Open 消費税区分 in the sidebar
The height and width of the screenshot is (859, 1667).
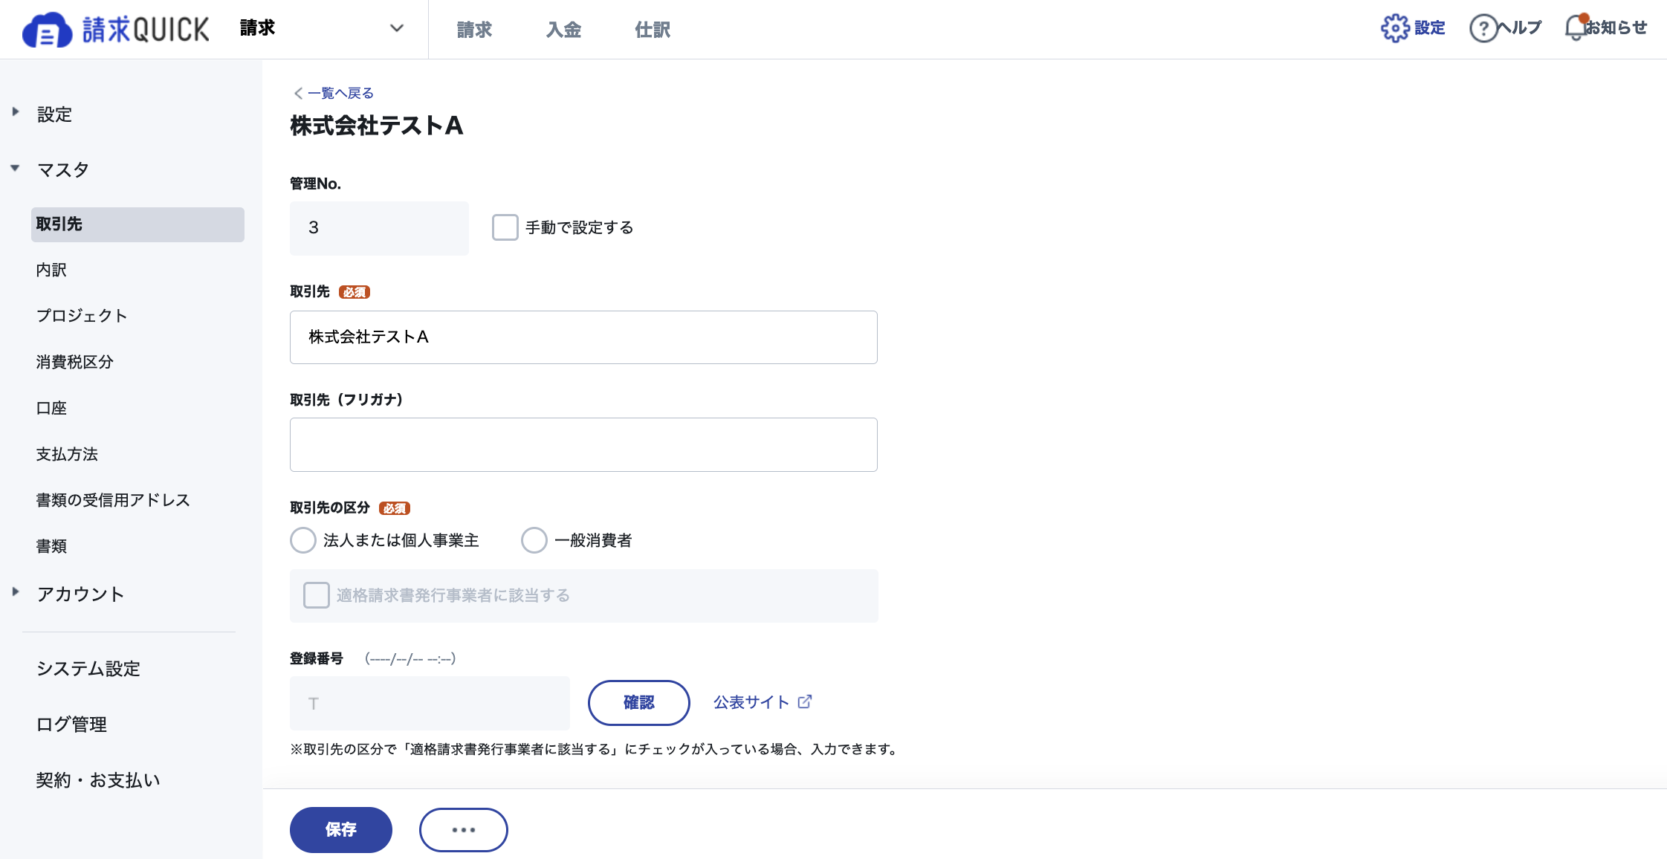pyautogui.click(x=74, y=362)
